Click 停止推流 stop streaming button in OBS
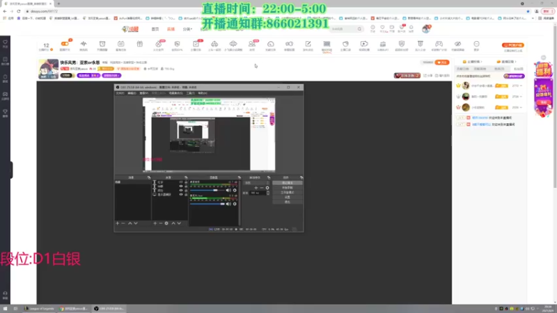Screen dimensions: 557x313 click(x=288, y=183)
